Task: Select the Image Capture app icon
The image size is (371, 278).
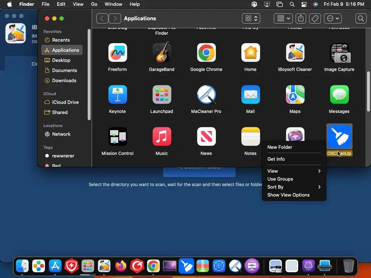Action: 339,53
